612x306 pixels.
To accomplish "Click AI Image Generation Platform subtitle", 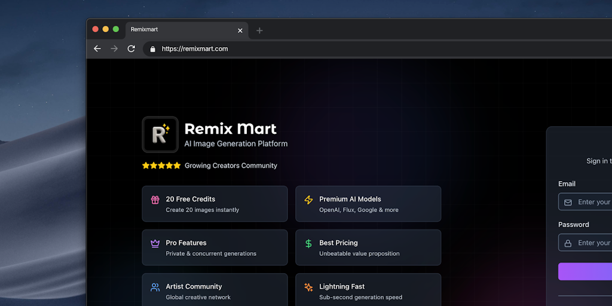I will coord(235,143).
